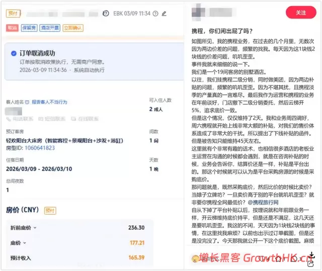
Task: Click the download arrow icon at post bottom
Action: 311,255
